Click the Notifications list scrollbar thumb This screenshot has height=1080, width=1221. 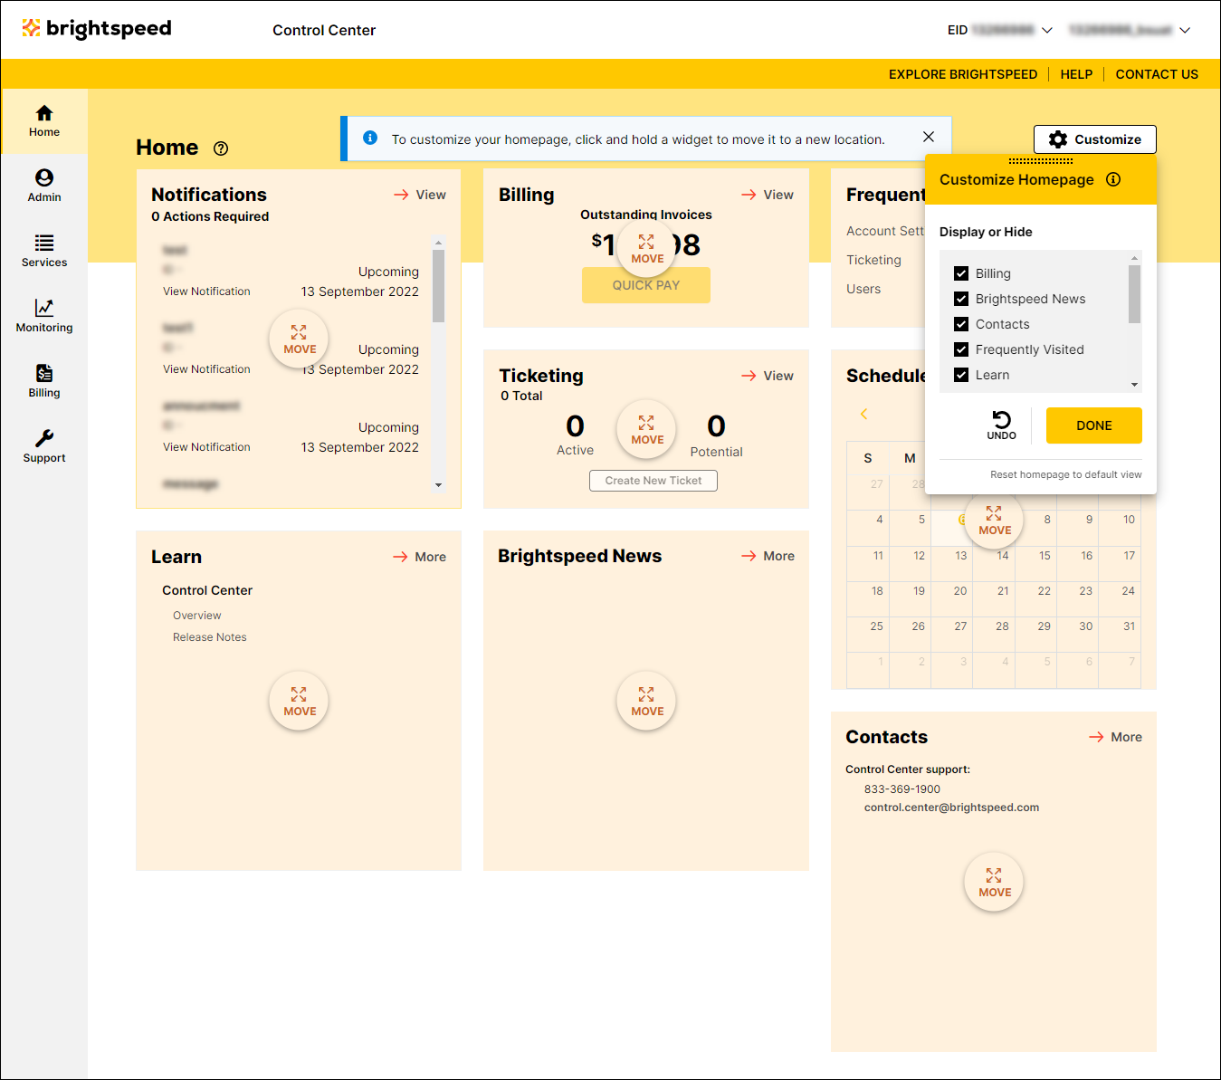tap(438, 286)
